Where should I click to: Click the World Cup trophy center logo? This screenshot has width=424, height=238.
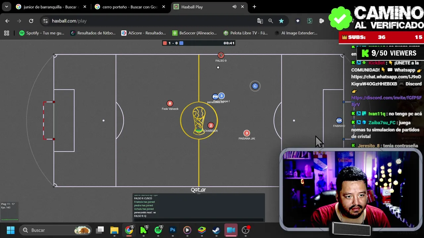click(x=199, y=120)
